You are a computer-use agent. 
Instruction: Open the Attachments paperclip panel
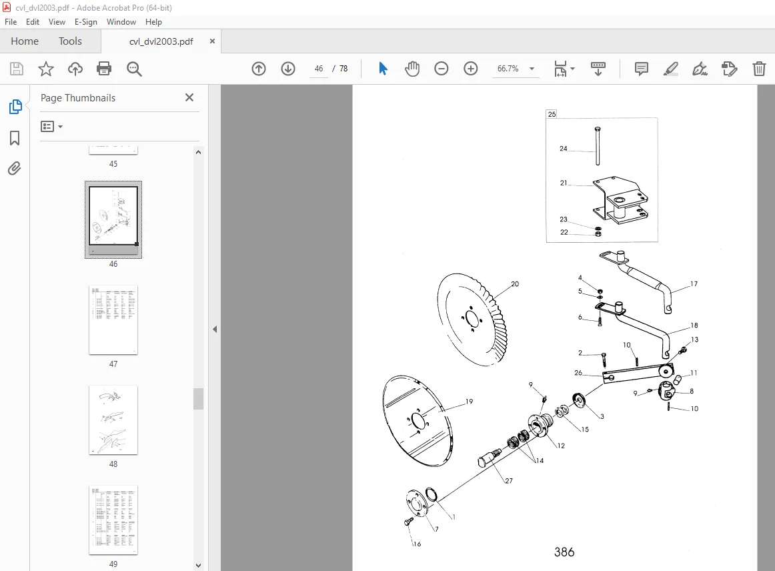tap(15, 169)
